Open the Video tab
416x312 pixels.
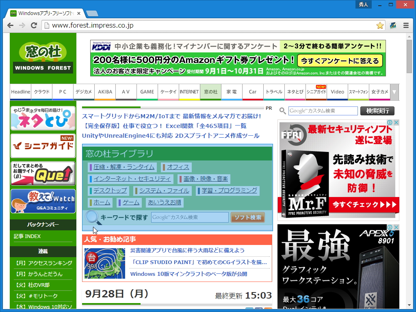coord(338,92)
